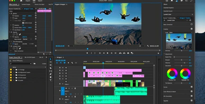Step back one frame in Program monitor
The image size is (205, 104).
[x=104, y=53]
